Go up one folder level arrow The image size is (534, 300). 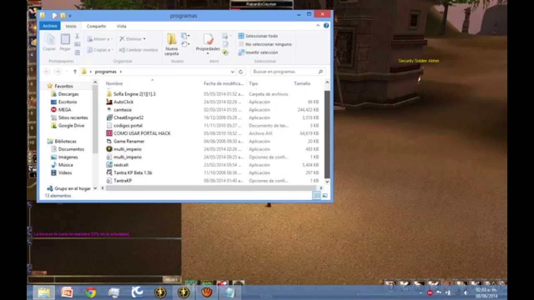(75, 72)
